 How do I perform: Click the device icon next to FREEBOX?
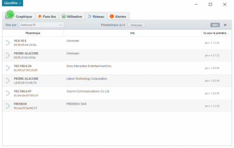pos(8,106)
